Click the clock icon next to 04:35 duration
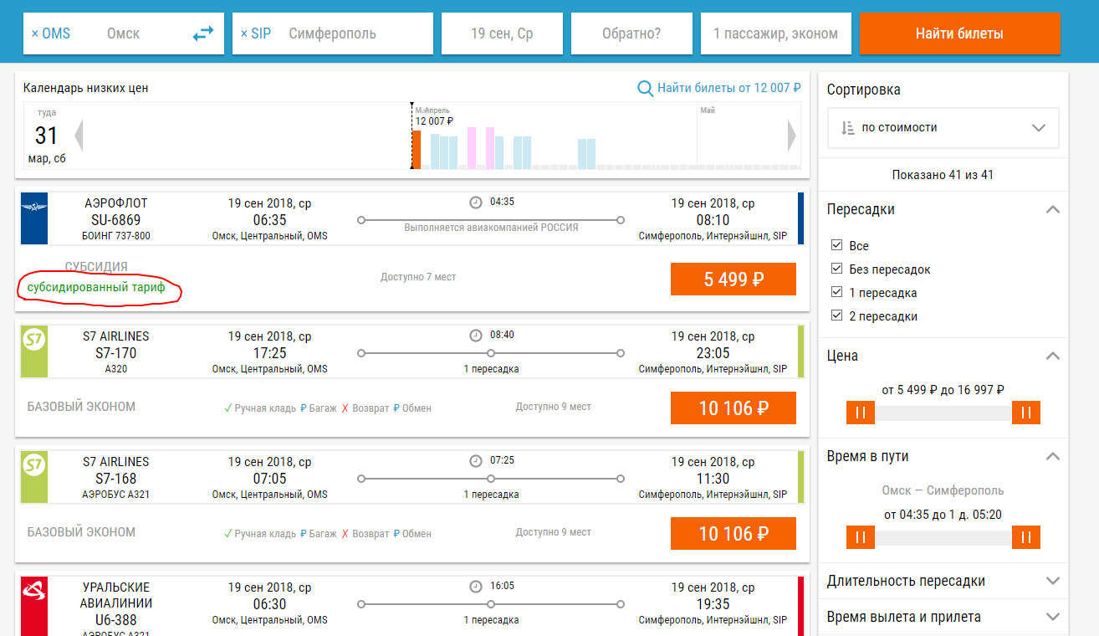The image size is (1099, 636). [476, 202]
